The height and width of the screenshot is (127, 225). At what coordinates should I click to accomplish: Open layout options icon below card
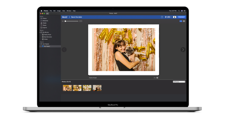[157, 78]
